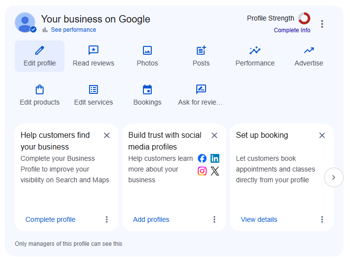Viewport: 350px width, 259px height.
Task: Click the Posts label
Action: (201, 63)
